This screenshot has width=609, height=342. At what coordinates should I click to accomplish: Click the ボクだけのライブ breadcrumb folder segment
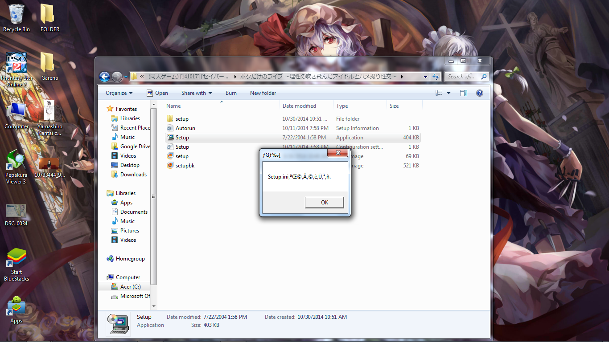(318, 77)
